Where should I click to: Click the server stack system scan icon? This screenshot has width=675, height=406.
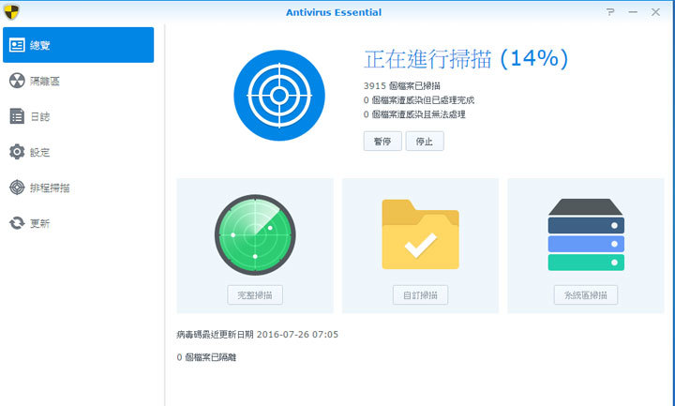coord(586,234)
